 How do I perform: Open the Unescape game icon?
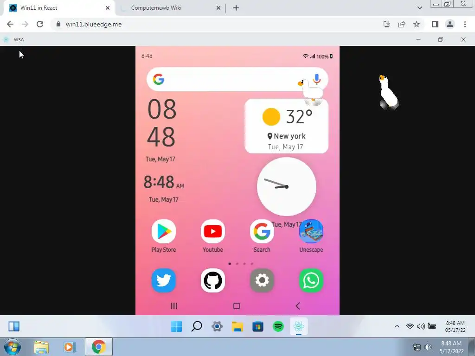pyautogui.click(x=311, y=231)
